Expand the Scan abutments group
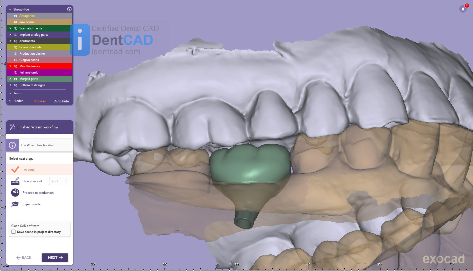Screen dimensions: 473x271 coord(10,28)
